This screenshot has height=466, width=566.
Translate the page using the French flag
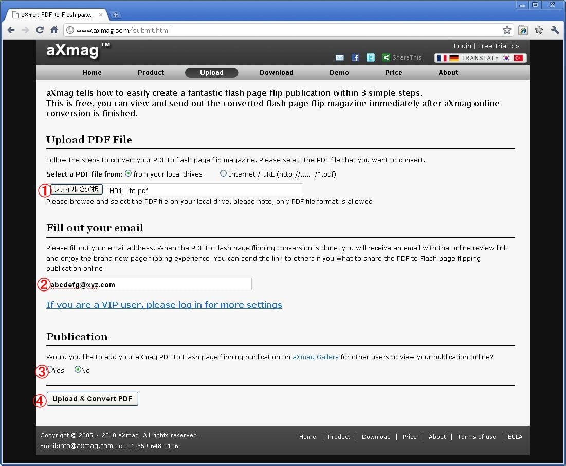(x=442, y=58)
